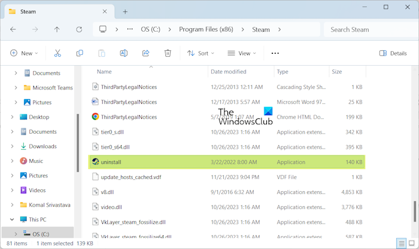Screen dimensions: 419x249
Task: Click the chevron after Program Files (x86) breadcrumb
Action: point(242,29)
